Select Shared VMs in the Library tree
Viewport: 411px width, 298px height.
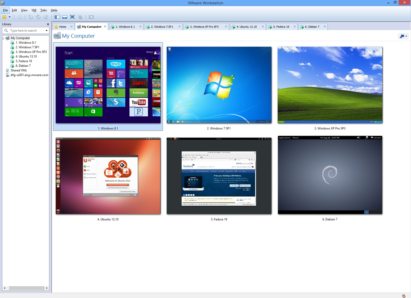[19, 70]
